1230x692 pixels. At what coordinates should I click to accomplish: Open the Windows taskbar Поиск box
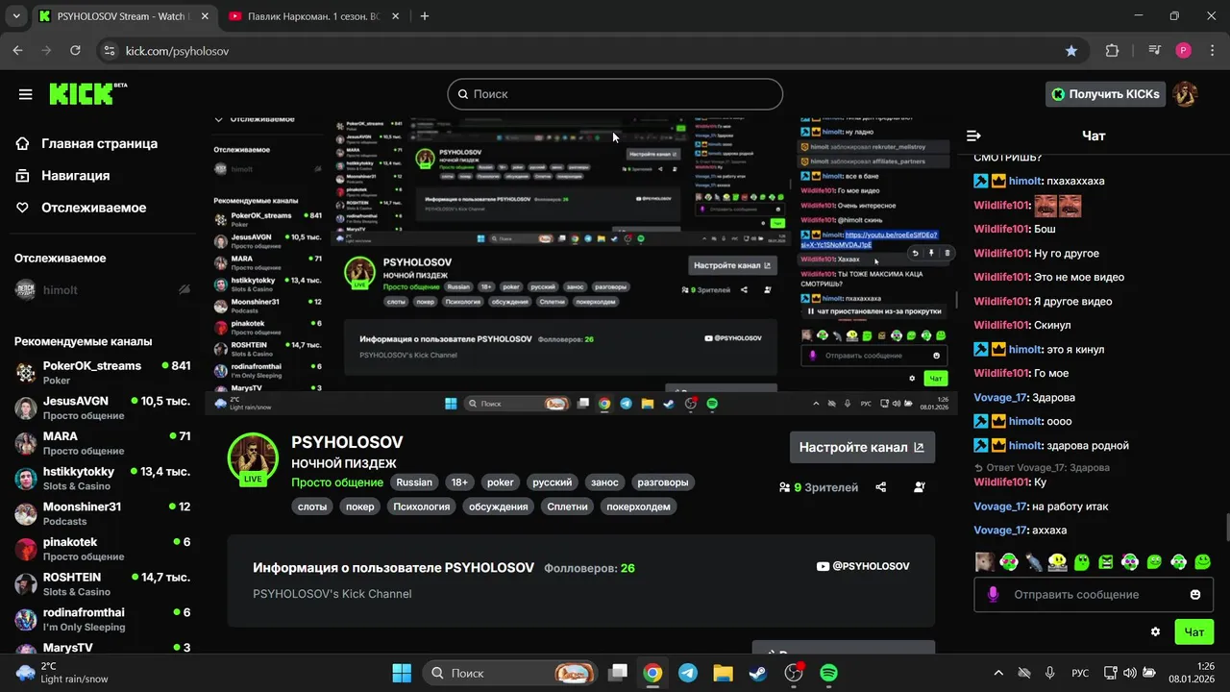click(512, 673)
